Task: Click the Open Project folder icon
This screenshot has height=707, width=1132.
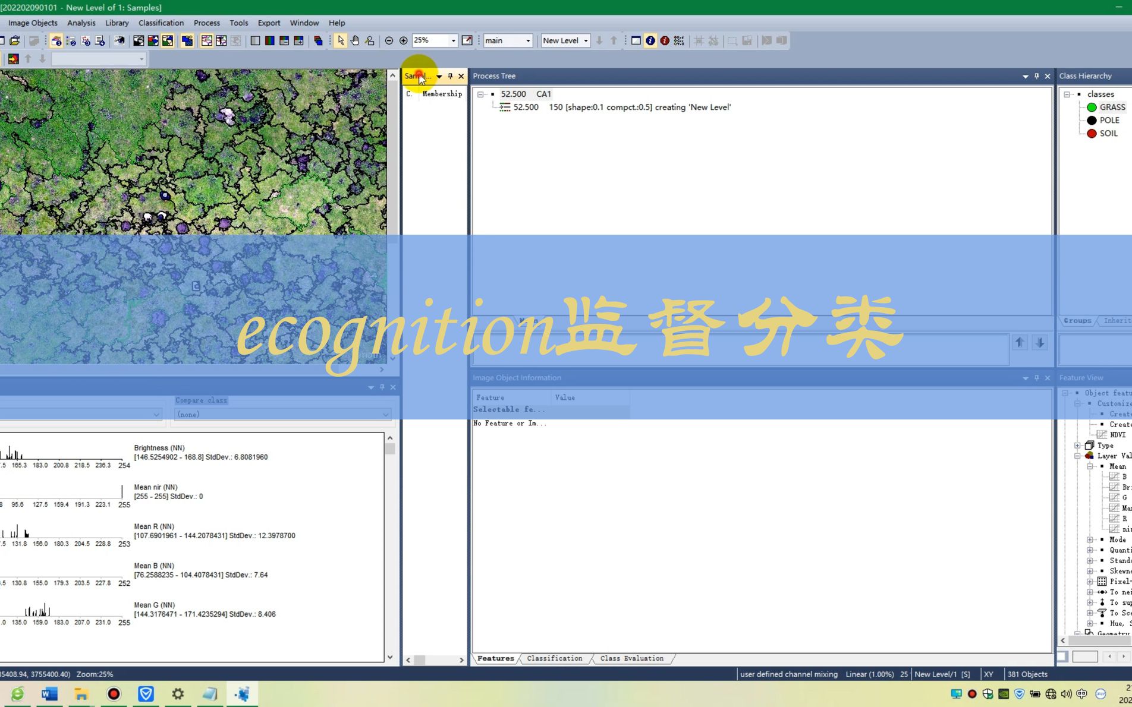Action: tap(15, 40)
